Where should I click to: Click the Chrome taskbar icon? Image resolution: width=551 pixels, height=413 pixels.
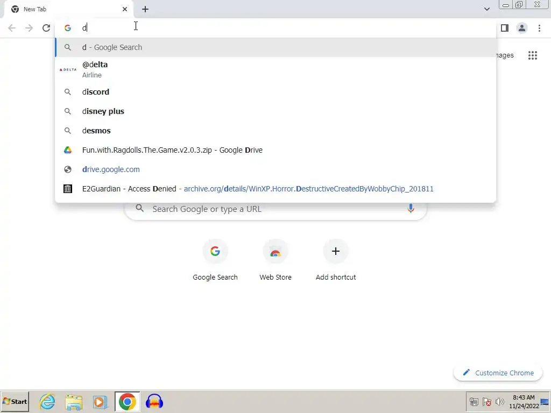(x=127, y=401)
